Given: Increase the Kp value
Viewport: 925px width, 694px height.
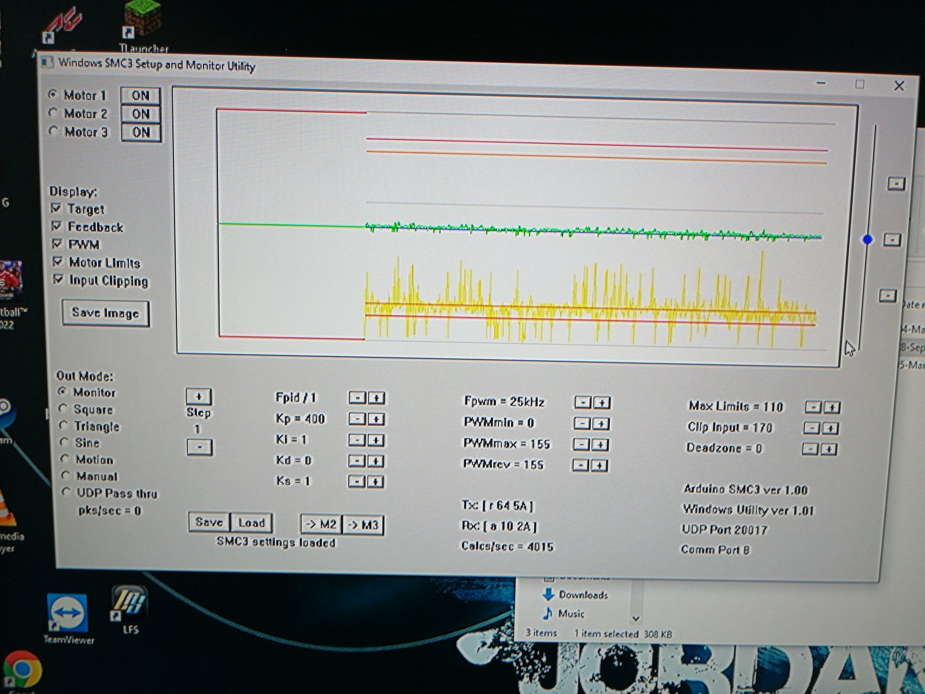Looking at the screenshot, I should [x=376, y=419].
